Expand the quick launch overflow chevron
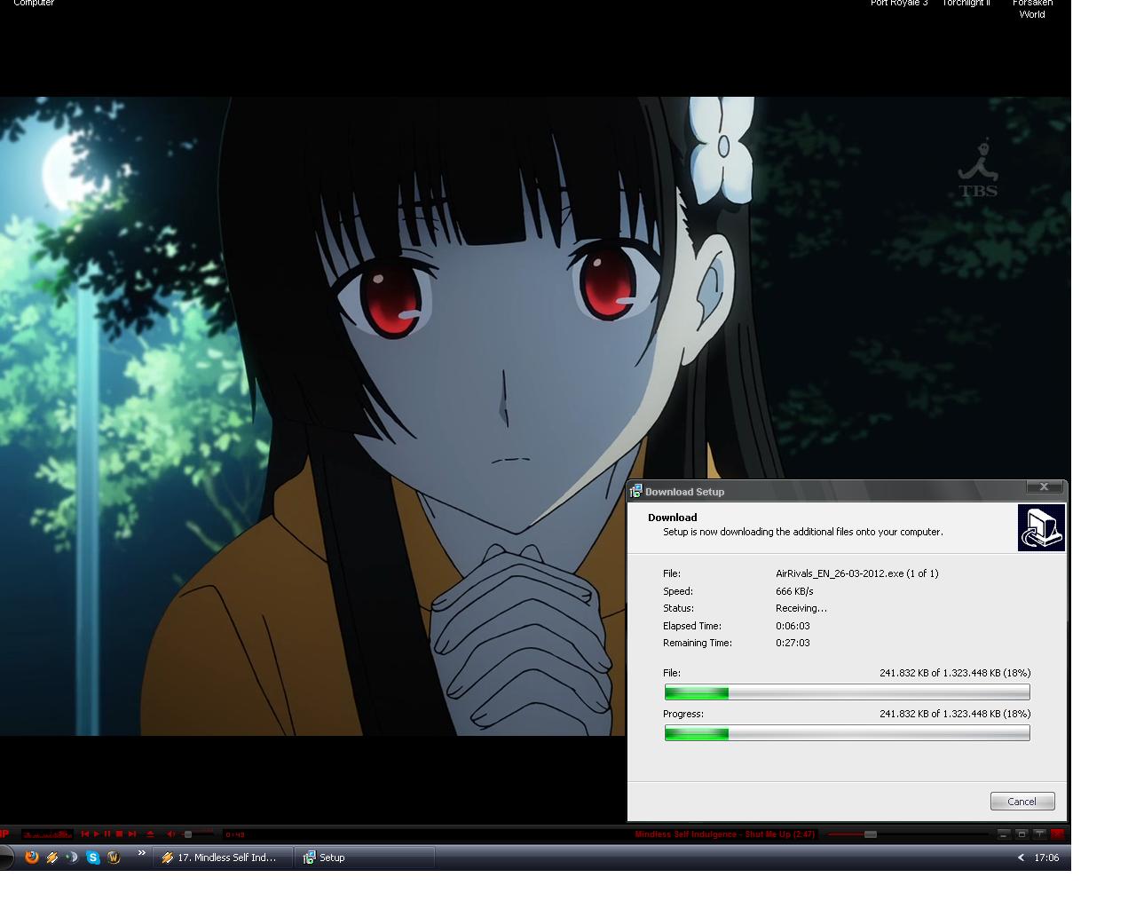Screen dimensions: 1136x909 tap(141, 854)
